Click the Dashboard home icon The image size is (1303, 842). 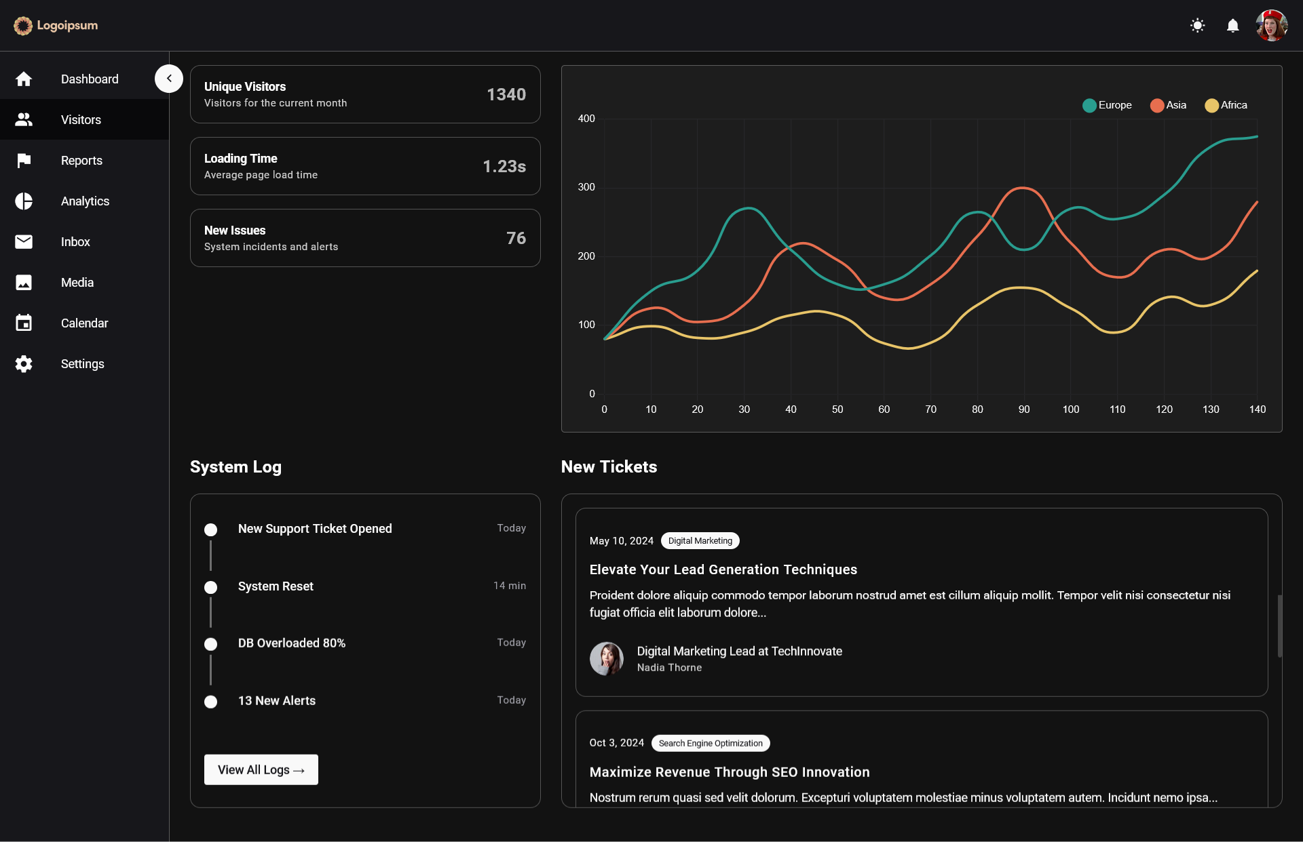point(24,79)
